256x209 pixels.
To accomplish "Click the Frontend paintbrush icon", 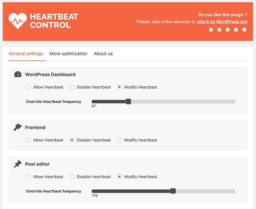I will [x=18, y=127].
